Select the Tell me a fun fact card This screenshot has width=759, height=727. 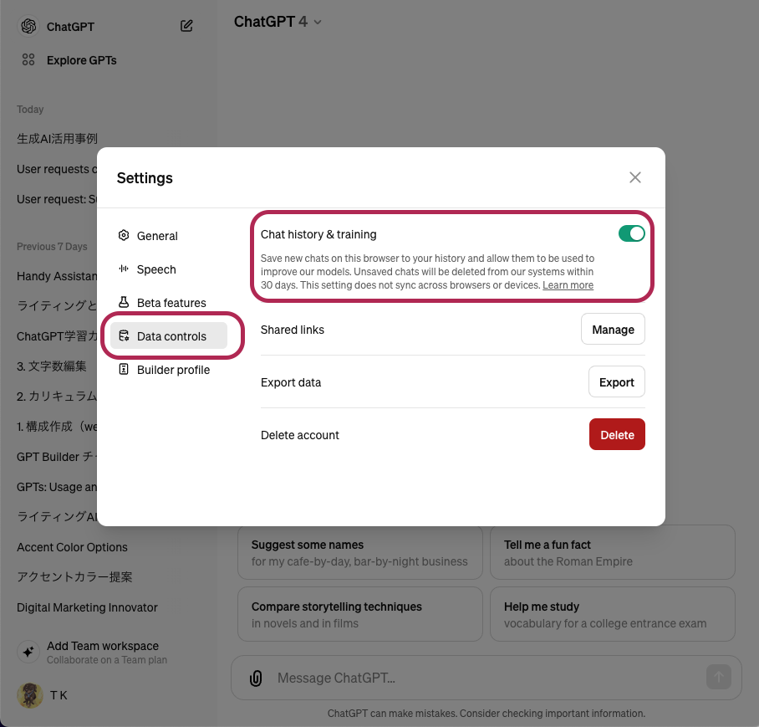click(613, 553)
